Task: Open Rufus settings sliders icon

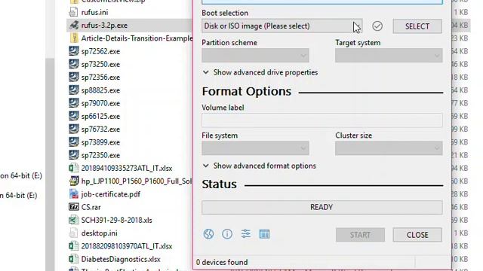Action: tap(246, 234)
